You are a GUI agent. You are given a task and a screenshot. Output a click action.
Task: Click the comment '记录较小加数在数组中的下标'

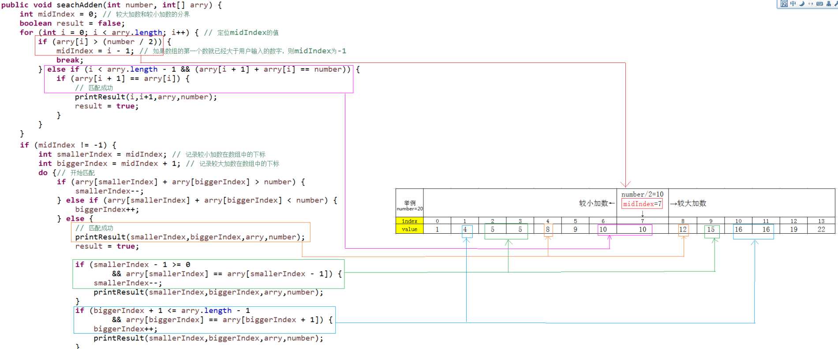tap(225, 154)
